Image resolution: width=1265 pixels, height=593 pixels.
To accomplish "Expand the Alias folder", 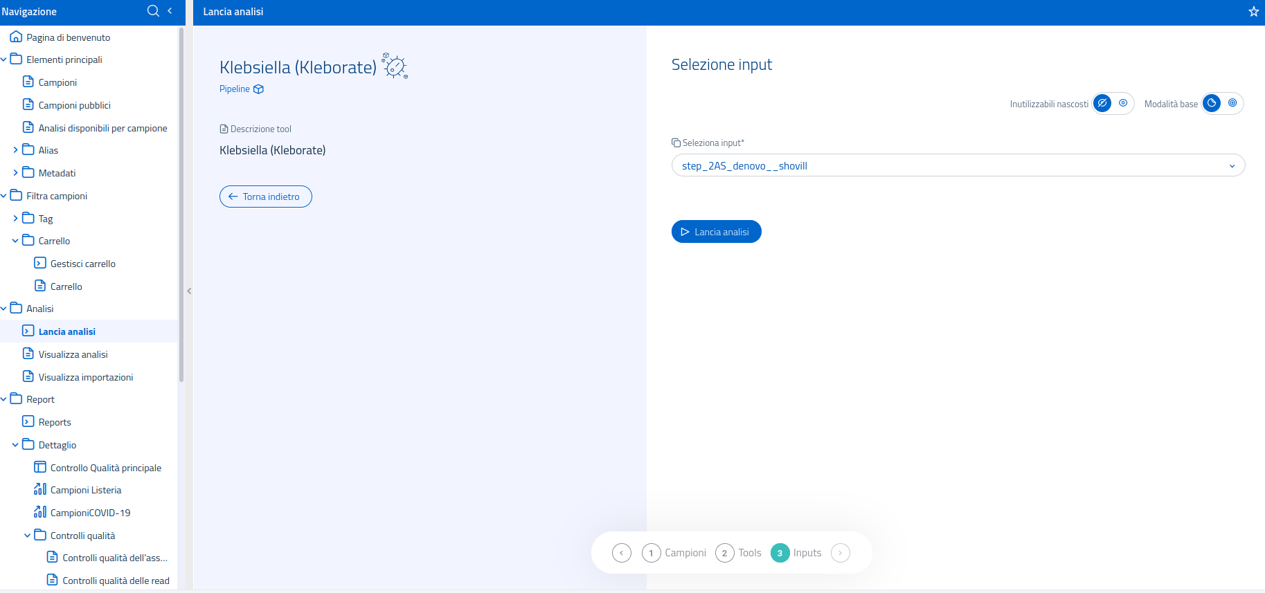I will click(15, 150).
